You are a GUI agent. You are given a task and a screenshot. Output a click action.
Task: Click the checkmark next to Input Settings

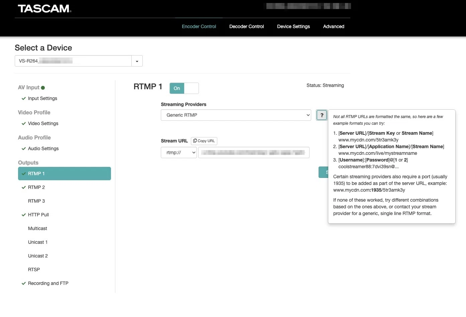point(24,98)
